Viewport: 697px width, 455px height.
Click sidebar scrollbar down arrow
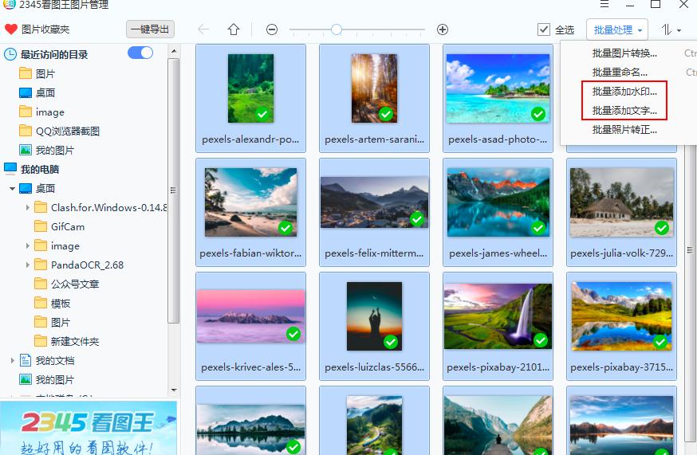tap(174, 390)
